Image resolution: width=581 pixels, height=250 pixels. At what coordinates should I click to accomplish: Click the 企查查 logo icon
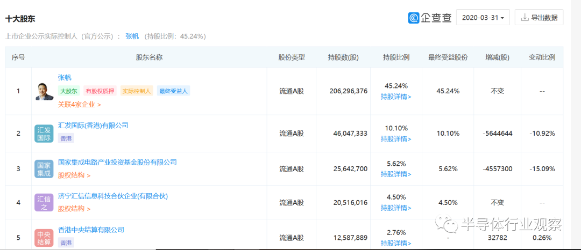414,18
